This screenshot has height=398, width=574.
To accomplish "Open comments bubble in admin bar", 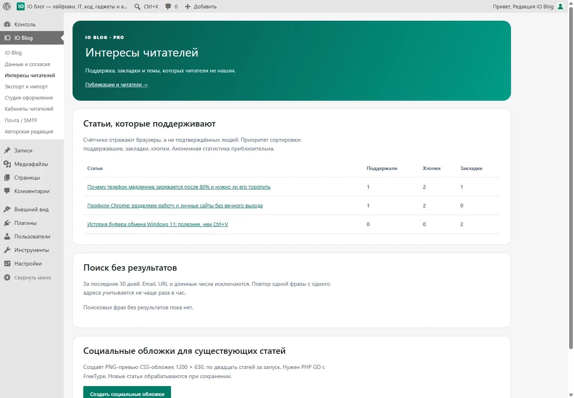I will pos(168,6).
